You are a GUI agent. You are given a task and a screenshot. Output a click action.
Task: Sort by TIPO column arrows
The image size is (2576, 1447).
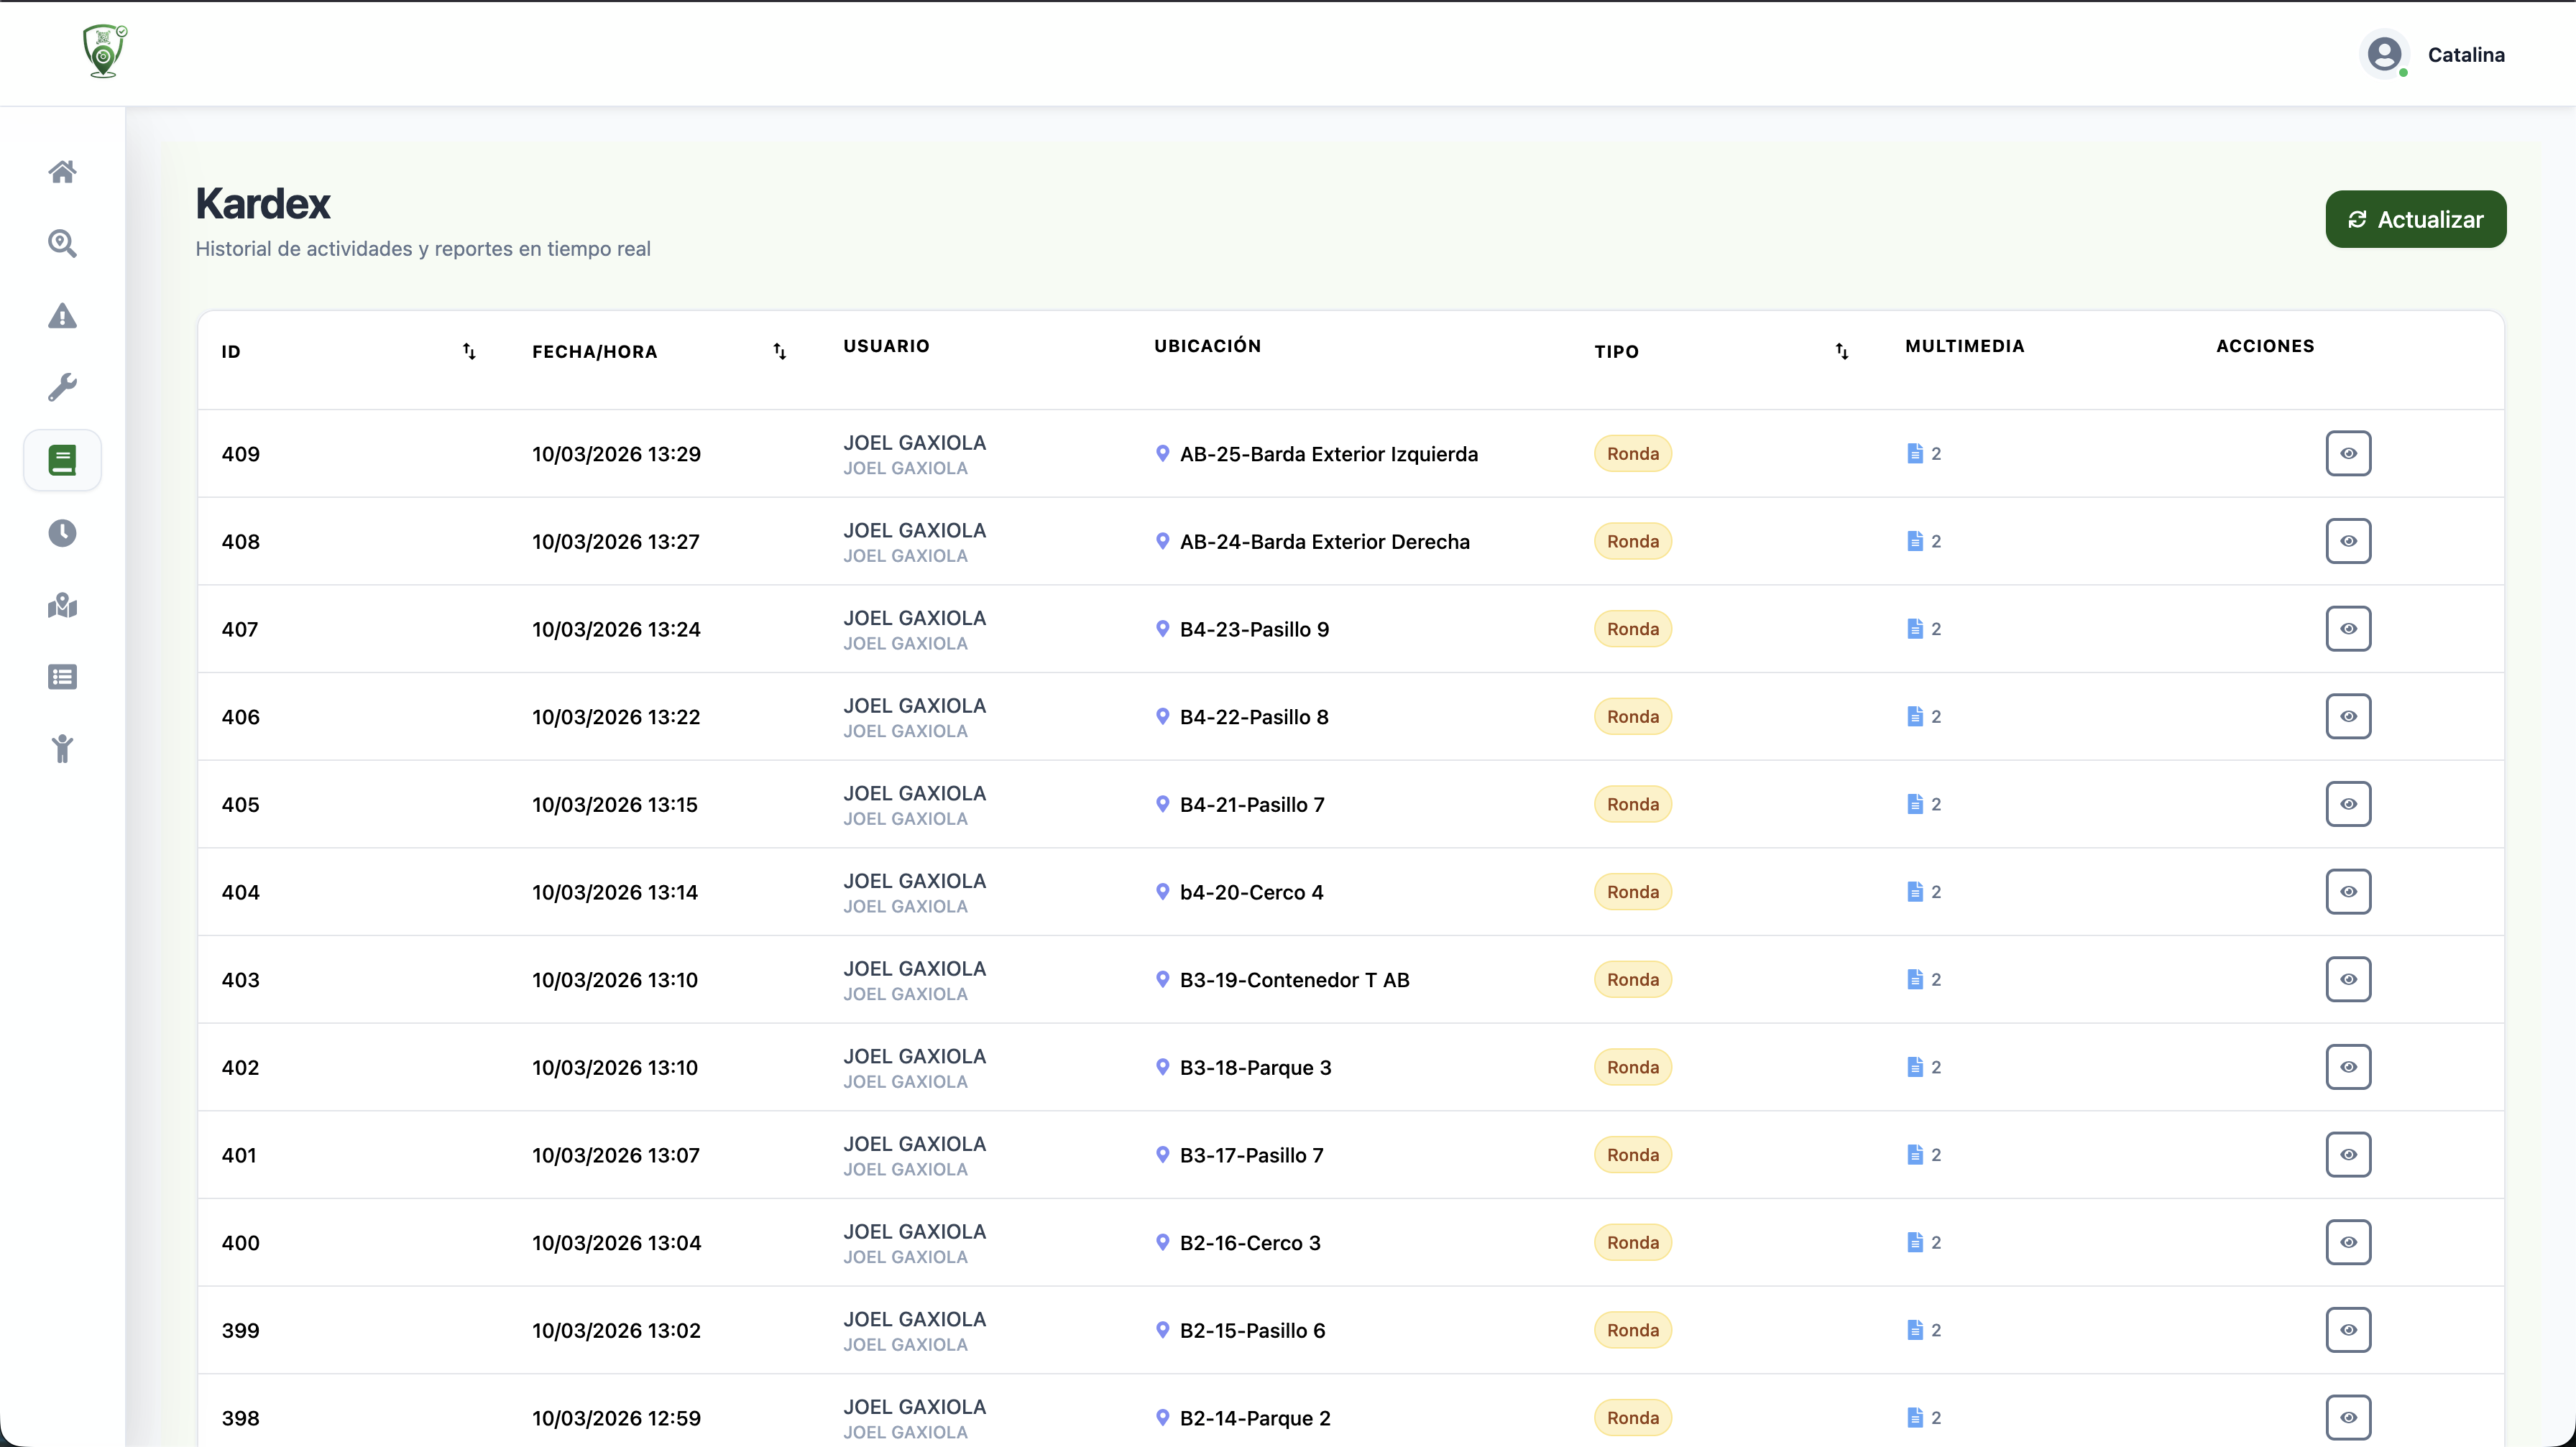coord(1841,351)
